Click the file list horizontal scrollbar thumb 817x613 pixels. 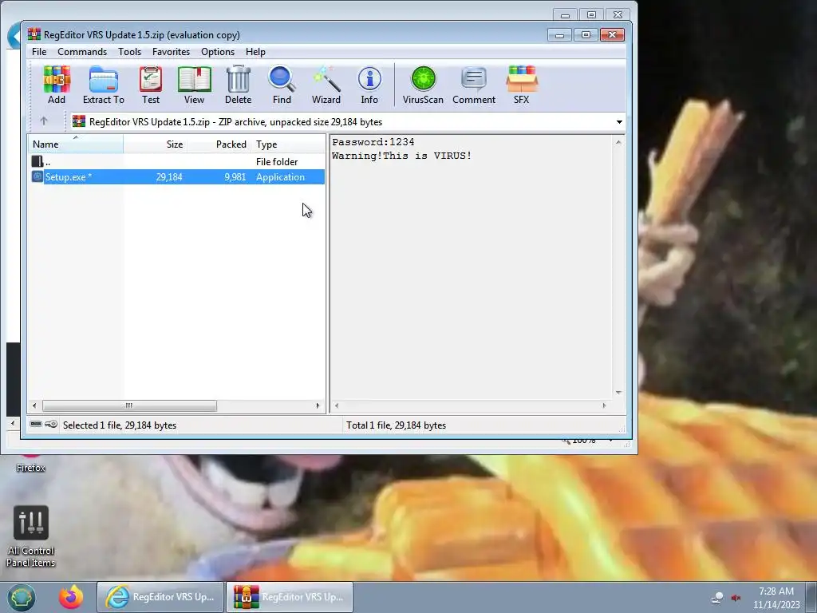click(x=129, y=405)
